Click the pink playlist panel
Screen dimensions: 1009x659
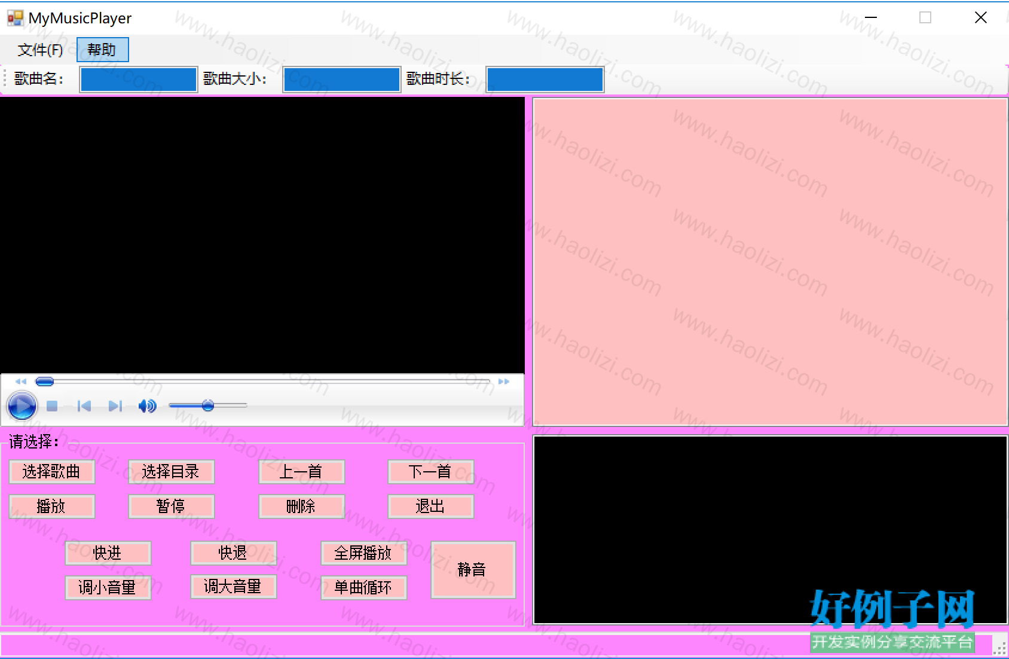[x=770, y=262]
